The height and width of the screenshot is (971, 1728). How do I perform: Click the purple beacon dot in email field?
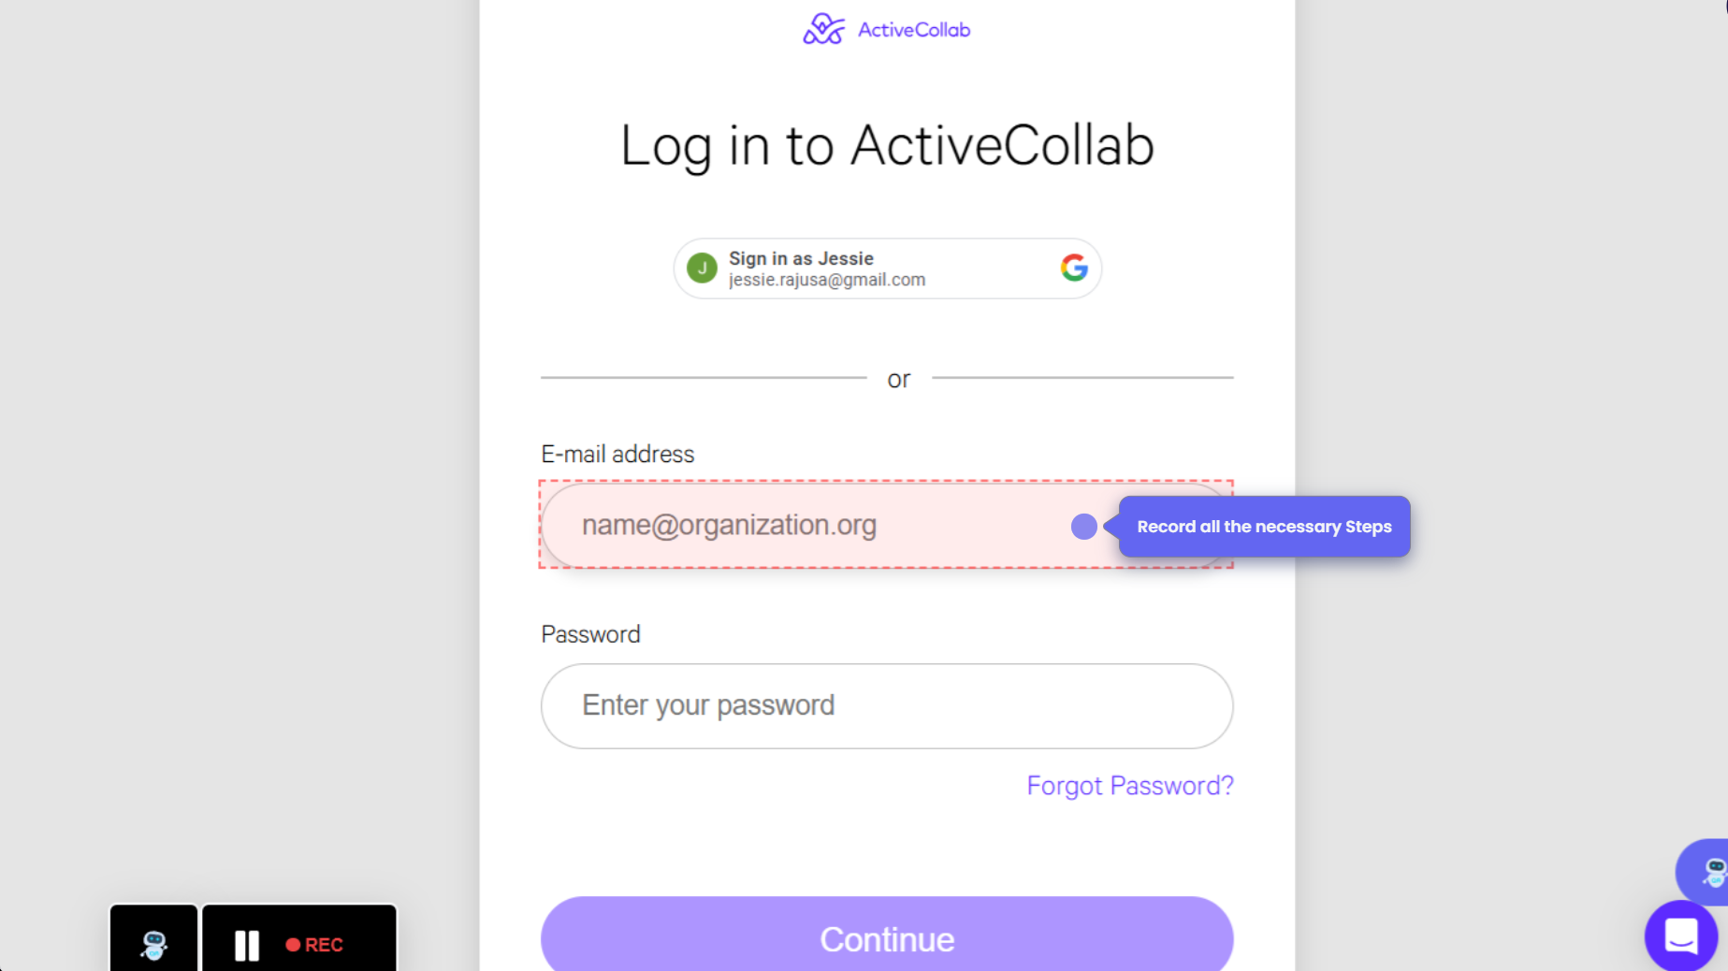[x=1083, y=527]
